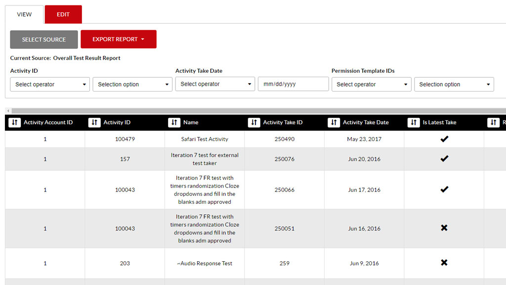Click the ~Audio Response Test name cell
506x285 pixels.
pyautogui.click(x=205, y=263)
